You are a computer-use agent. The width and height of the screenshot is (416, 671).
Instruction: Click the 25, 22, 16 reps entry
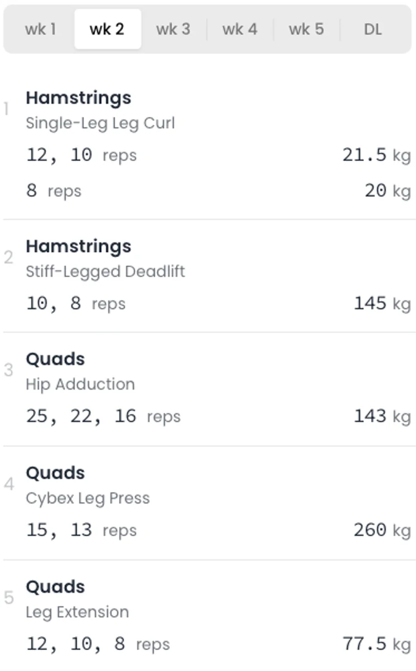pos(103,416)
